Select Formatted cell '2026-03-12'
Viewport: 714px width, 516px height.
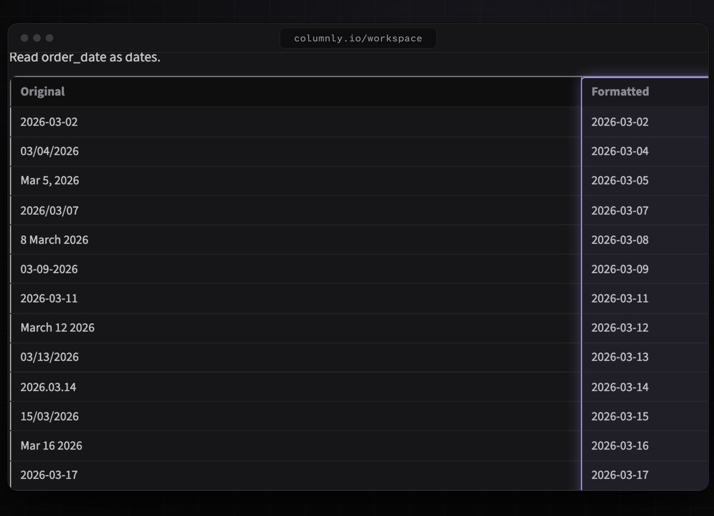tap(645, 328)
